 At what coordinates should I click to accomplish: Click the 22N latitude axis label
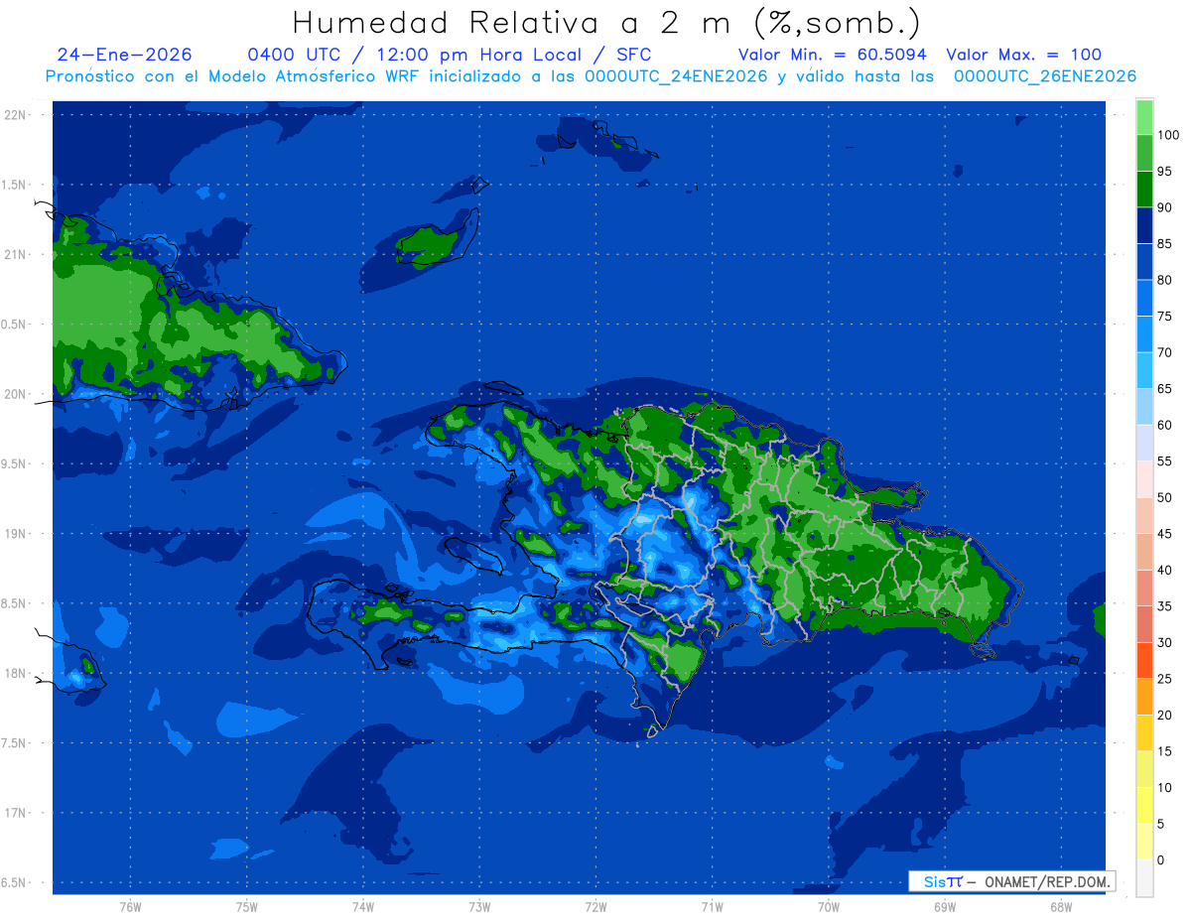click(x=15, y=115)
